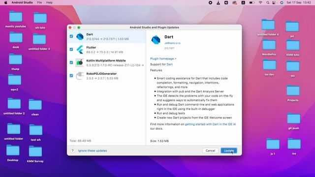Open the Help menu

[49, 2]
